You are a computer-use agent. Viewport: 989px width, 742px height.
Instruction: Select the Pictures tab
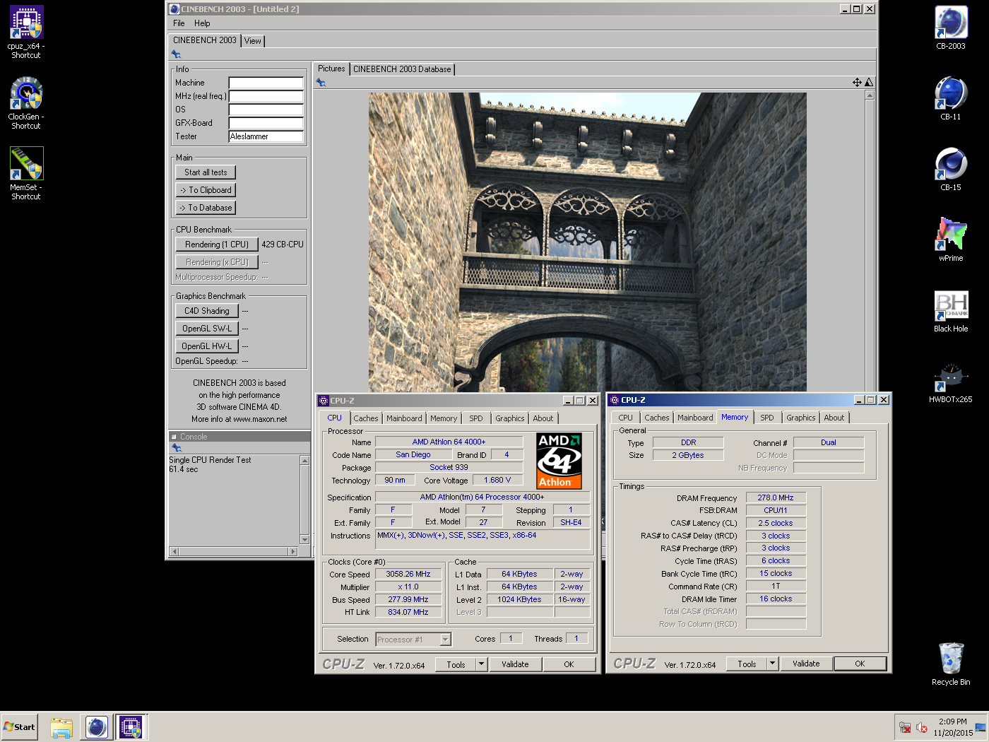pyautogui.click(x=331, y=69)
